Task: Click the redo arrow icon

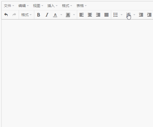Action: tap(14, 15)
